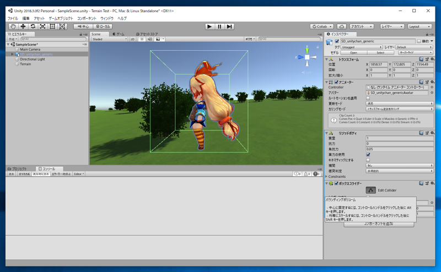
Task: Open the アセット menu
Action: point(39,18)
